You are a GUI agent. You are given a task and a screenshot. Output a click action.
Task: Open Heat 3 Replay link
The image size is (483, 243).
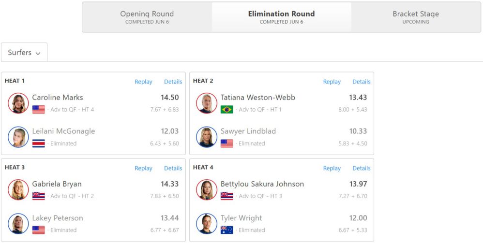pos(144,168)
